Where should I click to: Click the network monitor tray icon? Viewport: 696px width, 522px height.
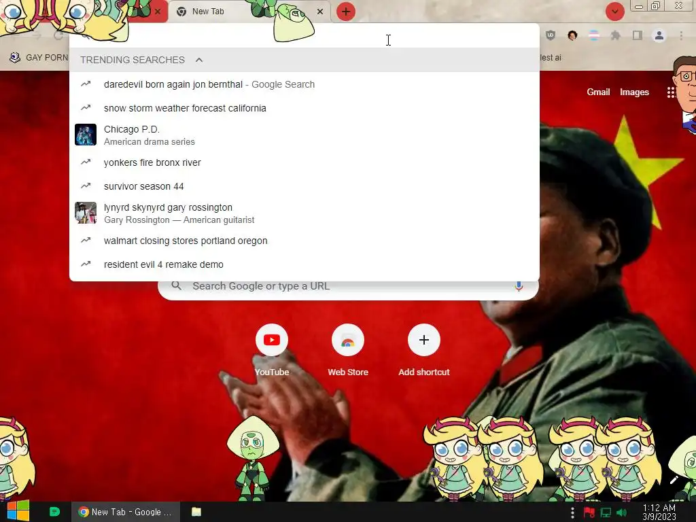coord(606,512)
